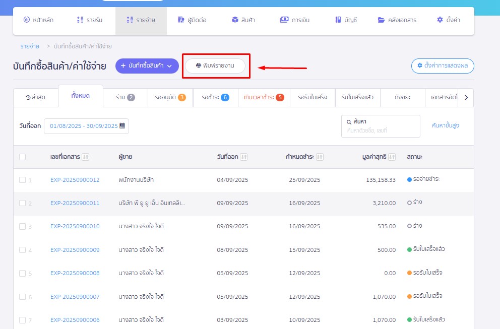Sort by เลขที่เอกสาร column icon
This screenshot has width=500, height=329.
86,157
